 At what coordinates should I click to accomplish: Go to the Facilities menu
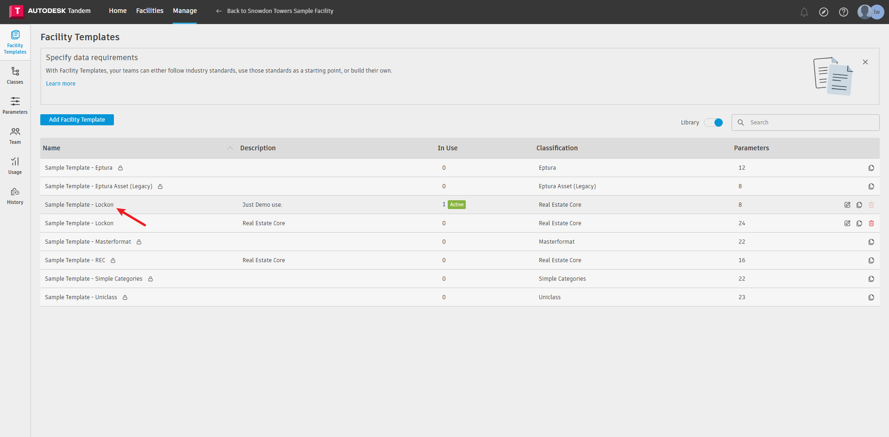150,11
